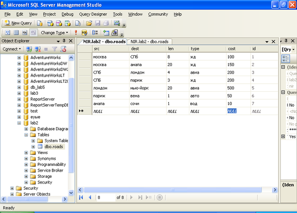Click the New Query toolbar button
Image resolution: width=297 pixels, height=213 pixels.
point(18,23)
